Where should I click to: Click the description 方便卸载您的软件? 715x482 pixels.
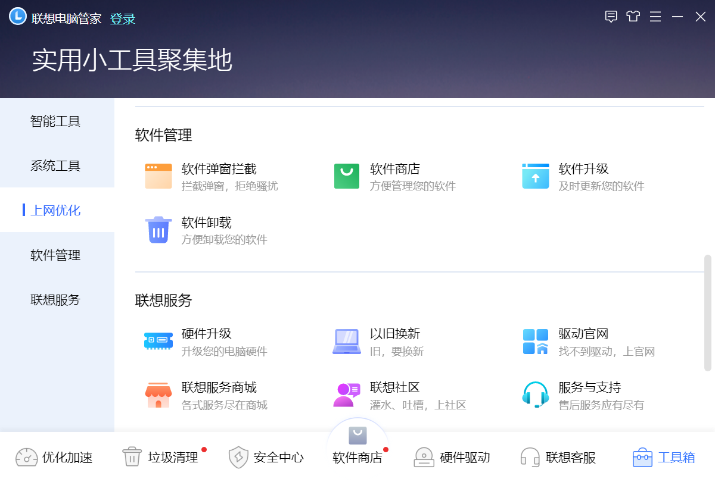[x=225, y=240]
